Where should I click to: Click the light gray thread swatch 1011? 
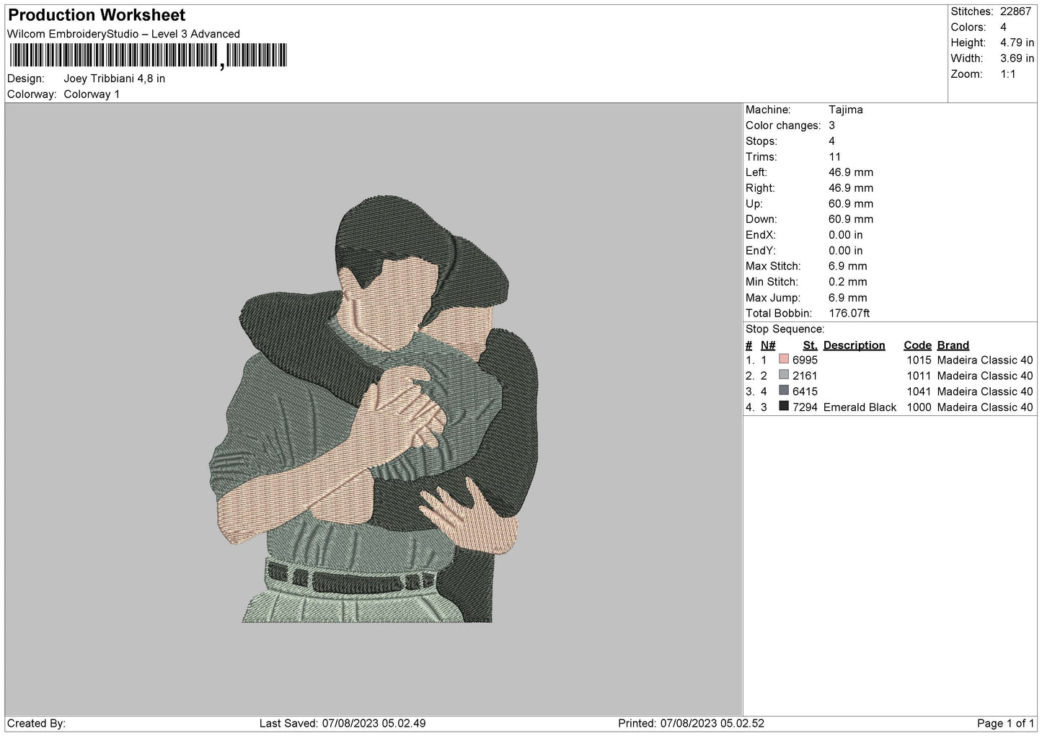tap(784, 375)
